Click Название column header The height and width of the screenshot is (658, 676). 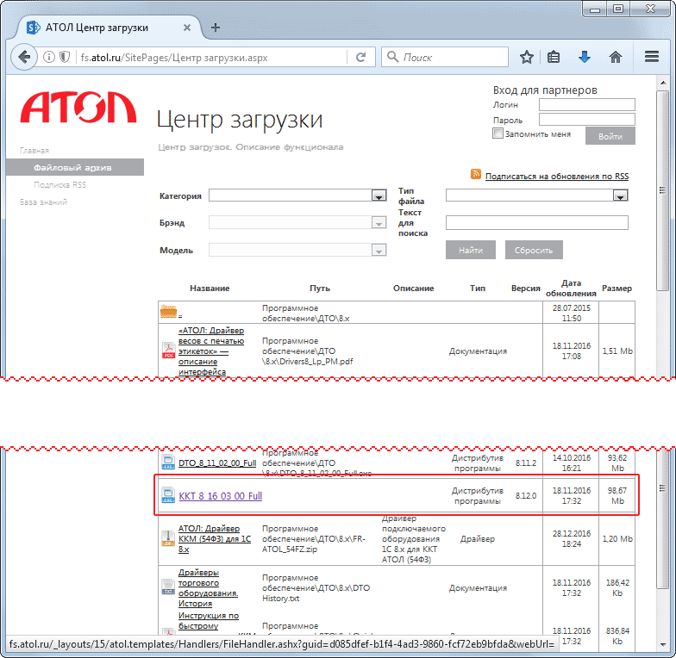click(210, 288)
